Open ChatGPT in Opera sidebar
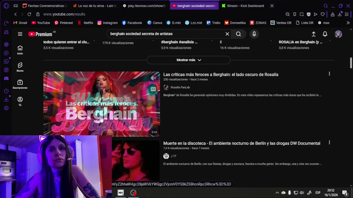 (6, 45)
